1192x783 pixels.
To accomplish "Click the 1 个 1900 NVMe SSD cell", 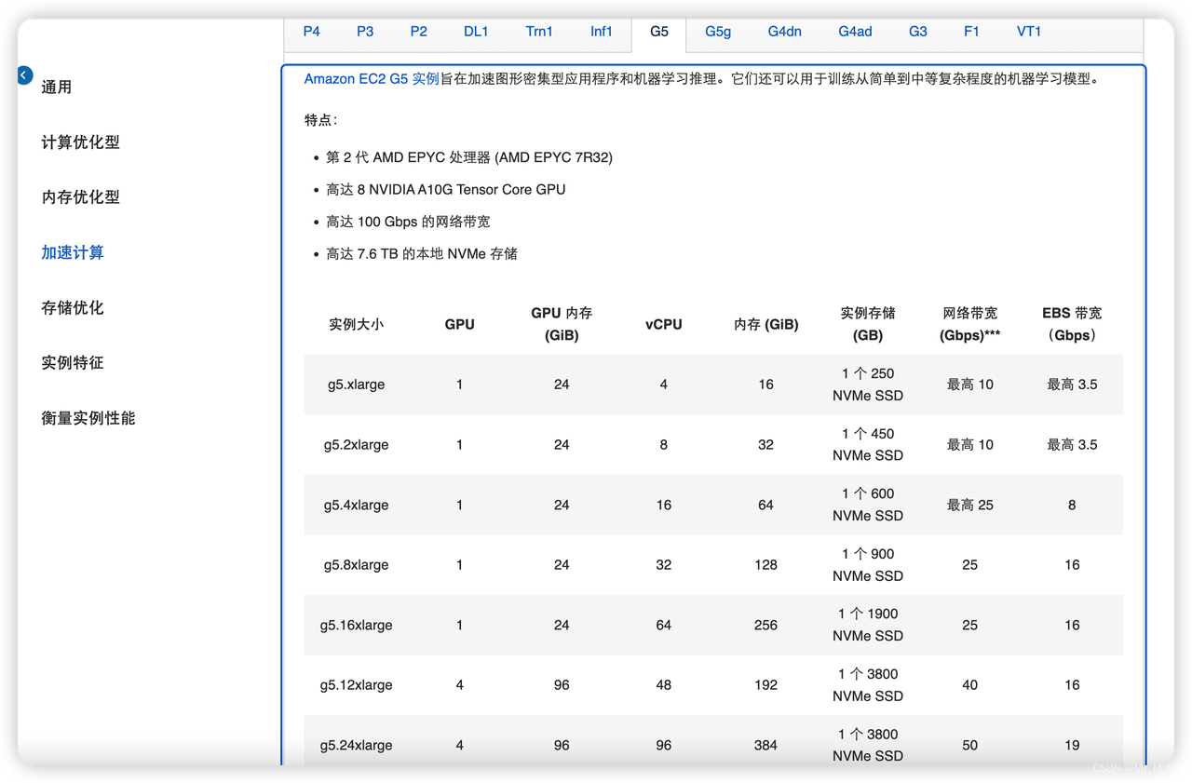I will (x=868, y=625).
